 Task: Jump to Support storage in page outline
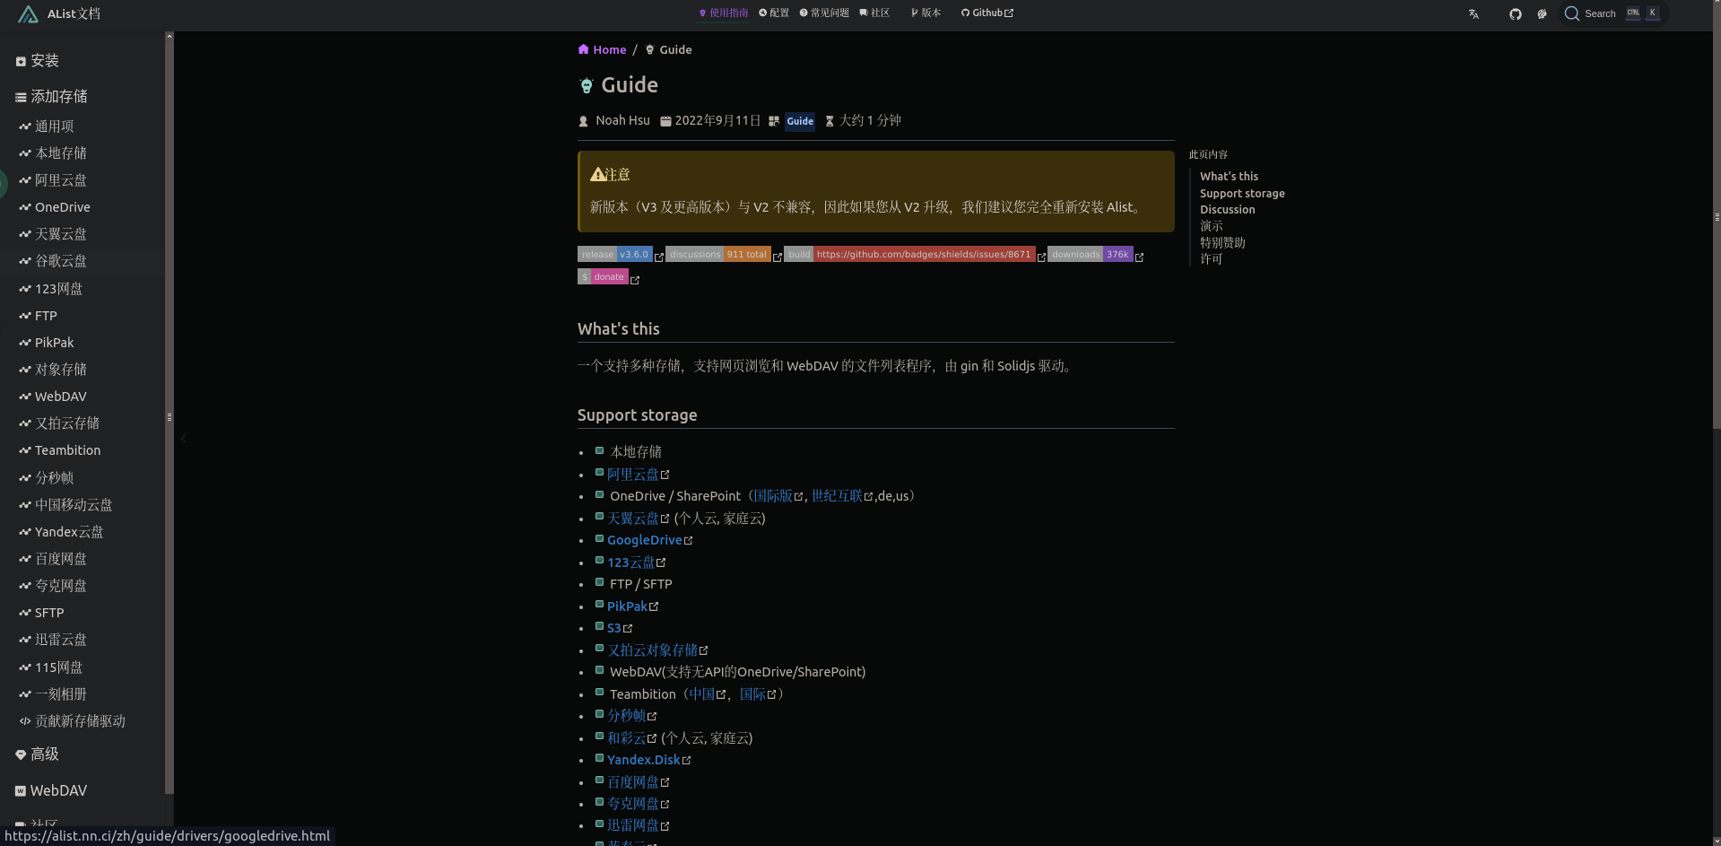pyautogui.click(x=1242, y=194)
